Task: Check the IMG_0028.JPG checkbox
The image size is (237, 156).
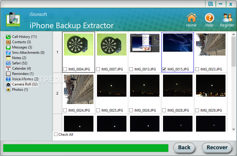Action: tap(164, 110)
